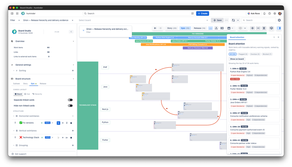Switch to the Release structure tab
292x167 pixels.
(x=43, y=84)
